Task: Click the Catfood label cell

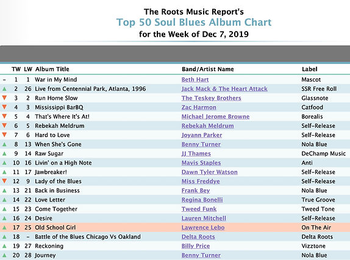Action: 312,107
